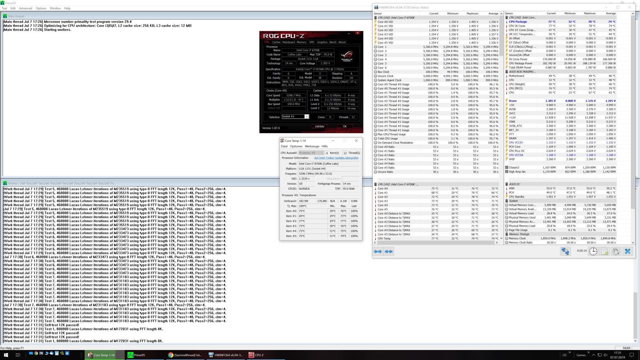The image size is (640, 360).
Task: Open Chrome Sammelthread tab from taskbar
Action: tap(185, 355)
